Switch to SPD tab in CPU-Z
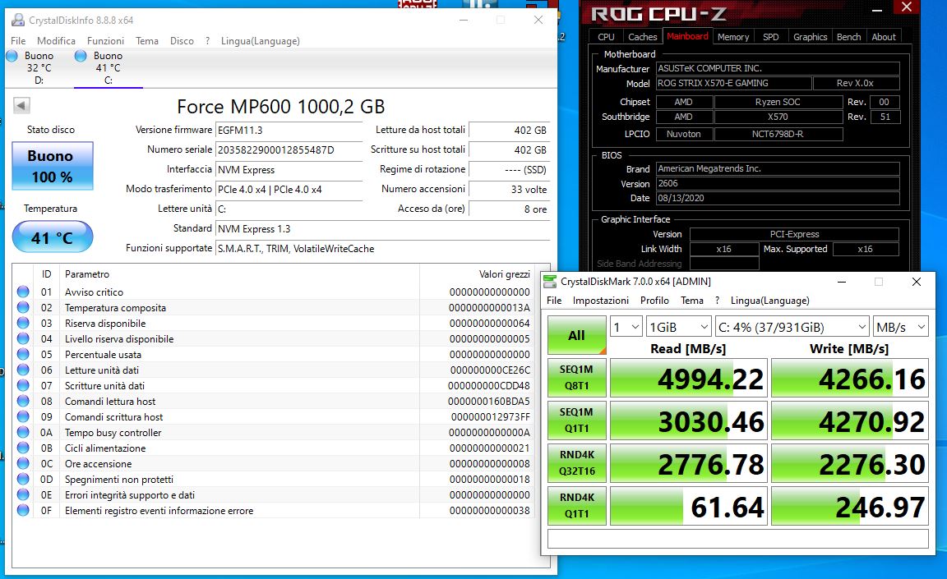 770,37
